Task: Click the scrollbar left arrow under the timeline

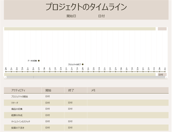Action: click(5, 77)
